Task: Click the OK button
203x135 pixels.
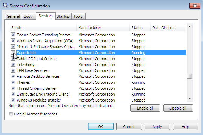Action: click(101, 127)
